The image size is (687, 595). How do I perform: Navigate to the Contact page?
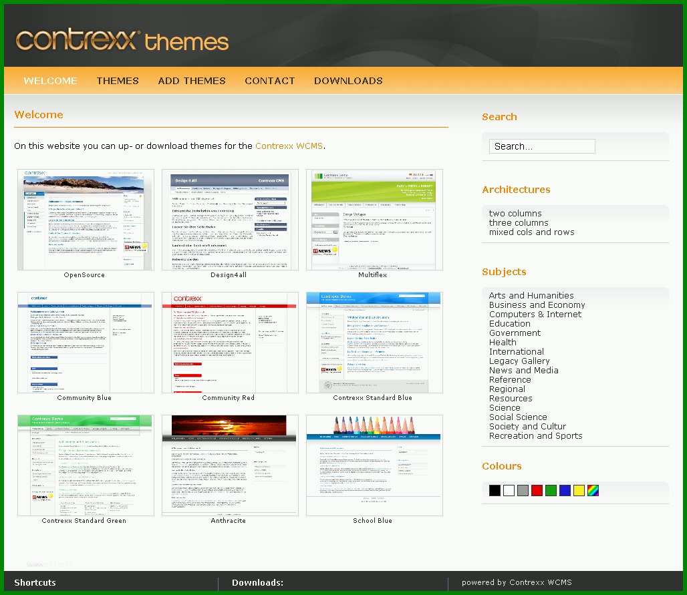pyautogui.click(x=270, y=81)
